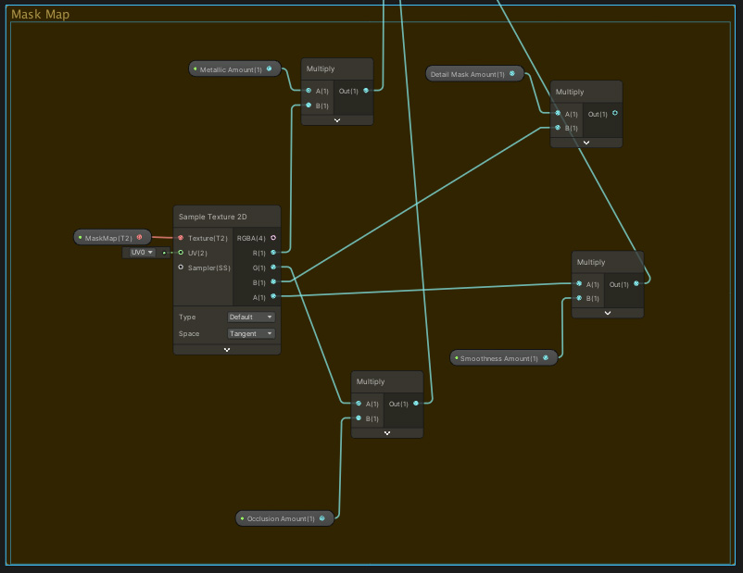The image size is (743, 573).
Task: Click the Texture(T2) input port
Action: point(181,238)
